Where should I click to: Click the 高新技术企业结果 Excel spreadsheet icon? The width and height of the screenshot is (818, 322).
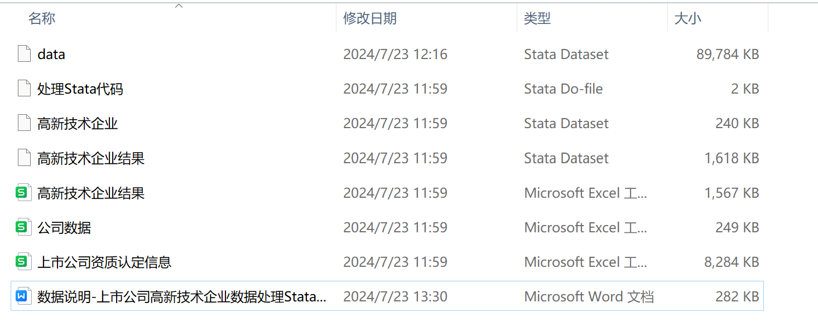click(22, 193)
